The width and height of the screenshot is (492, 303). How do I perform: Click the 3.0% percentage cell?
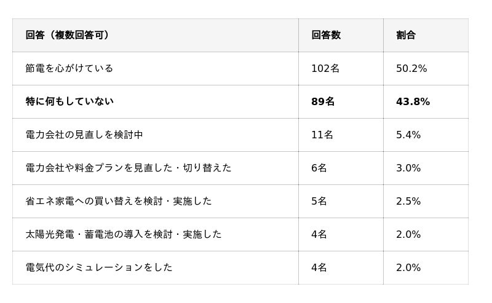coord(408,168)
